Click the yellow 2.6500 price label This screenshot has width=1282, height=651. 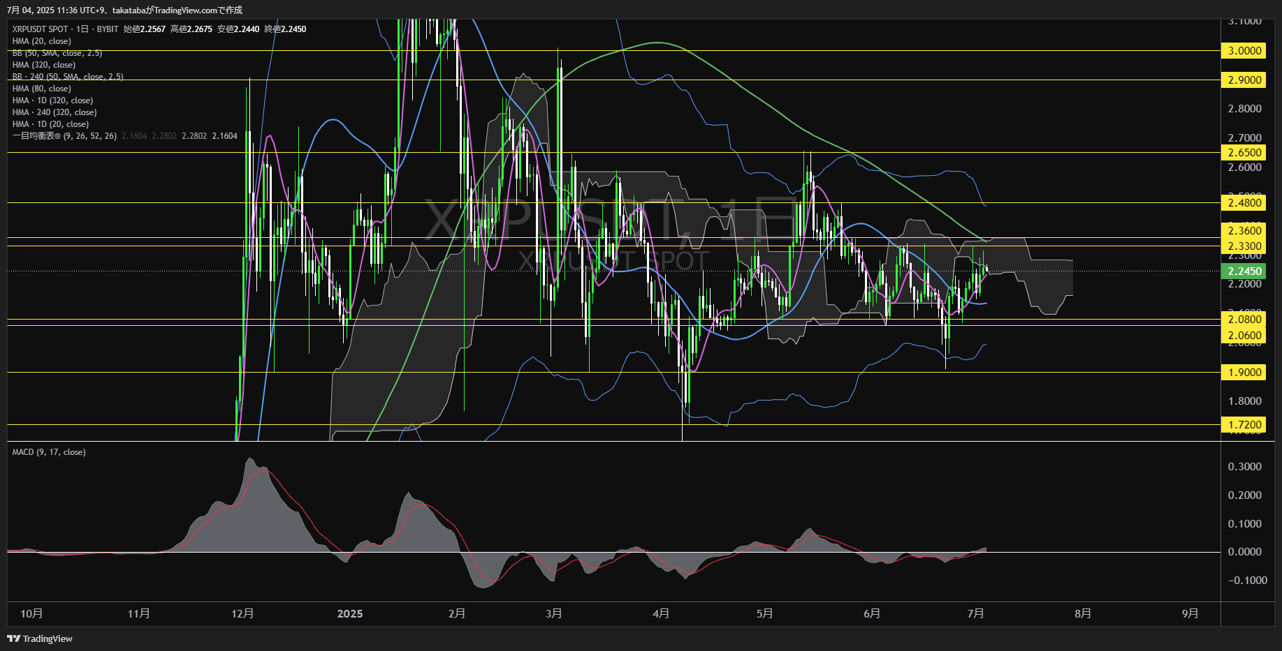point(1244,152)
